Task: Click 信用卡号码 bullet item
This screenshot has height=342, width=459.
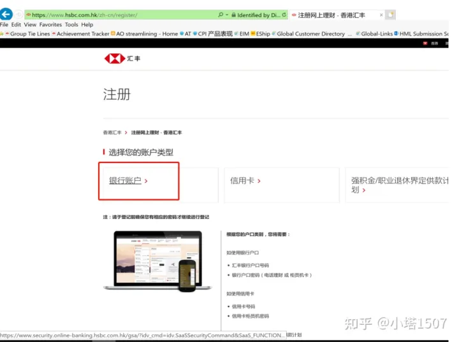Action: coord(244,306)
